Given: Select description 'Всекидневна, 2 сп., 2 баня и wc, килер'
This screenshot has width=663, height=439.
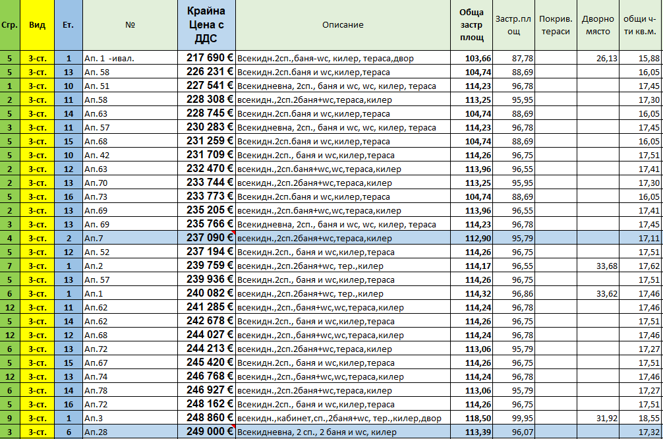Looking at the screenshot, I should [x=343, y=432].
